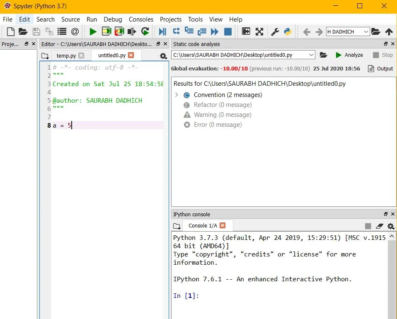Click the Output button
Image resolution: width=397 pixels, height=319 pixels.
click(x=380, y=69)
